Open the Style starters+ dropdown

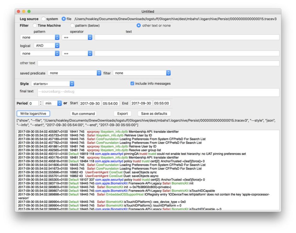[x=52, y=84]
